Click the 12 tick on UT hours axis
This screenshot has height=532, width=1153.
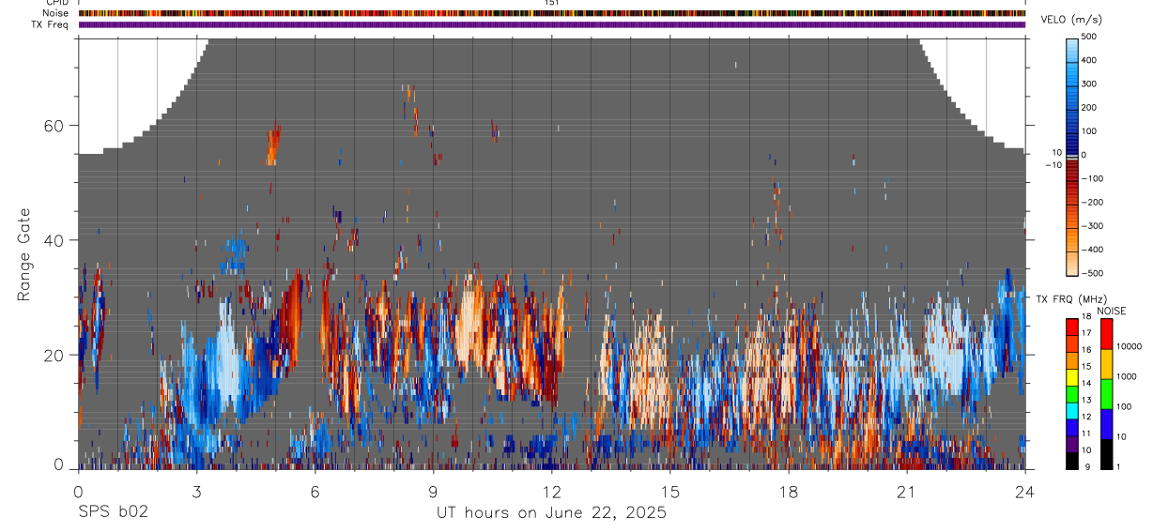(552, 491)
